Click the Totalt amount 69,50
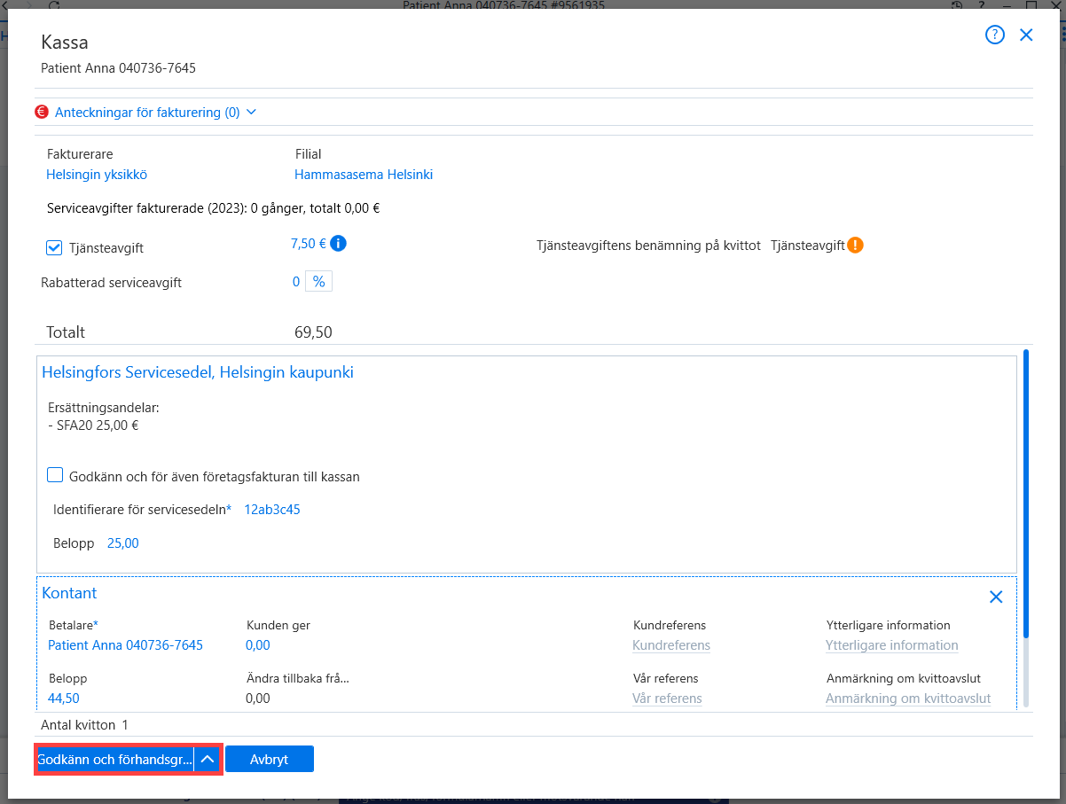 click(313, 332)
